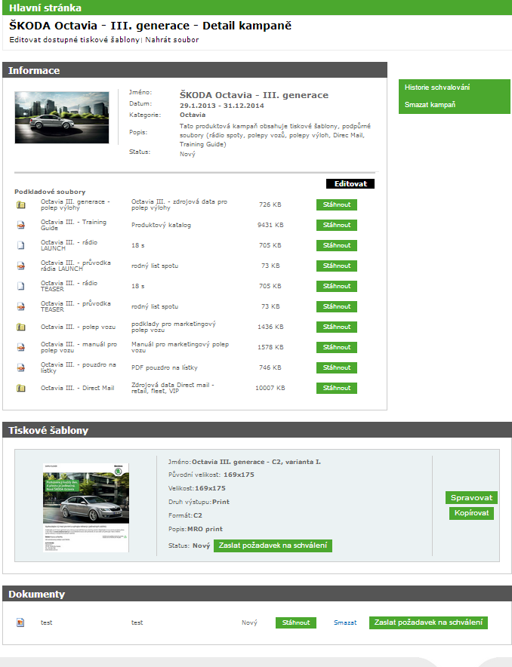Viewport: 512px width, 667px height.
Task: Click Stáhnout for průvodka TEASER row
Action: pyautogui.click(x=336, y=306)
